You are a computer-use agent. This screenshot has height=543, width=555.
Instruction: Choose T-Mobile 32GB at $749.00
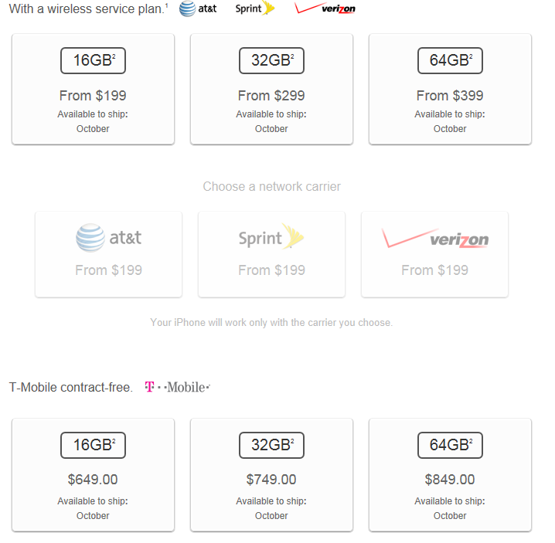271,475
